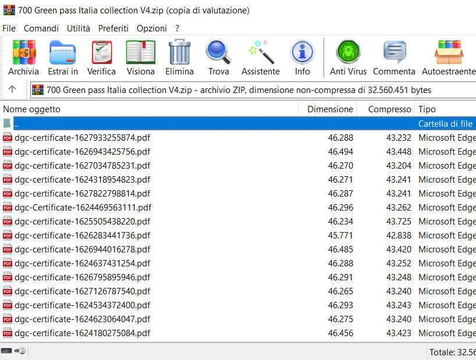Click the Archivia toolbar icon
The height and width of the screenshot is (360, 476).
pyautogui.click(x=24, y=58)
